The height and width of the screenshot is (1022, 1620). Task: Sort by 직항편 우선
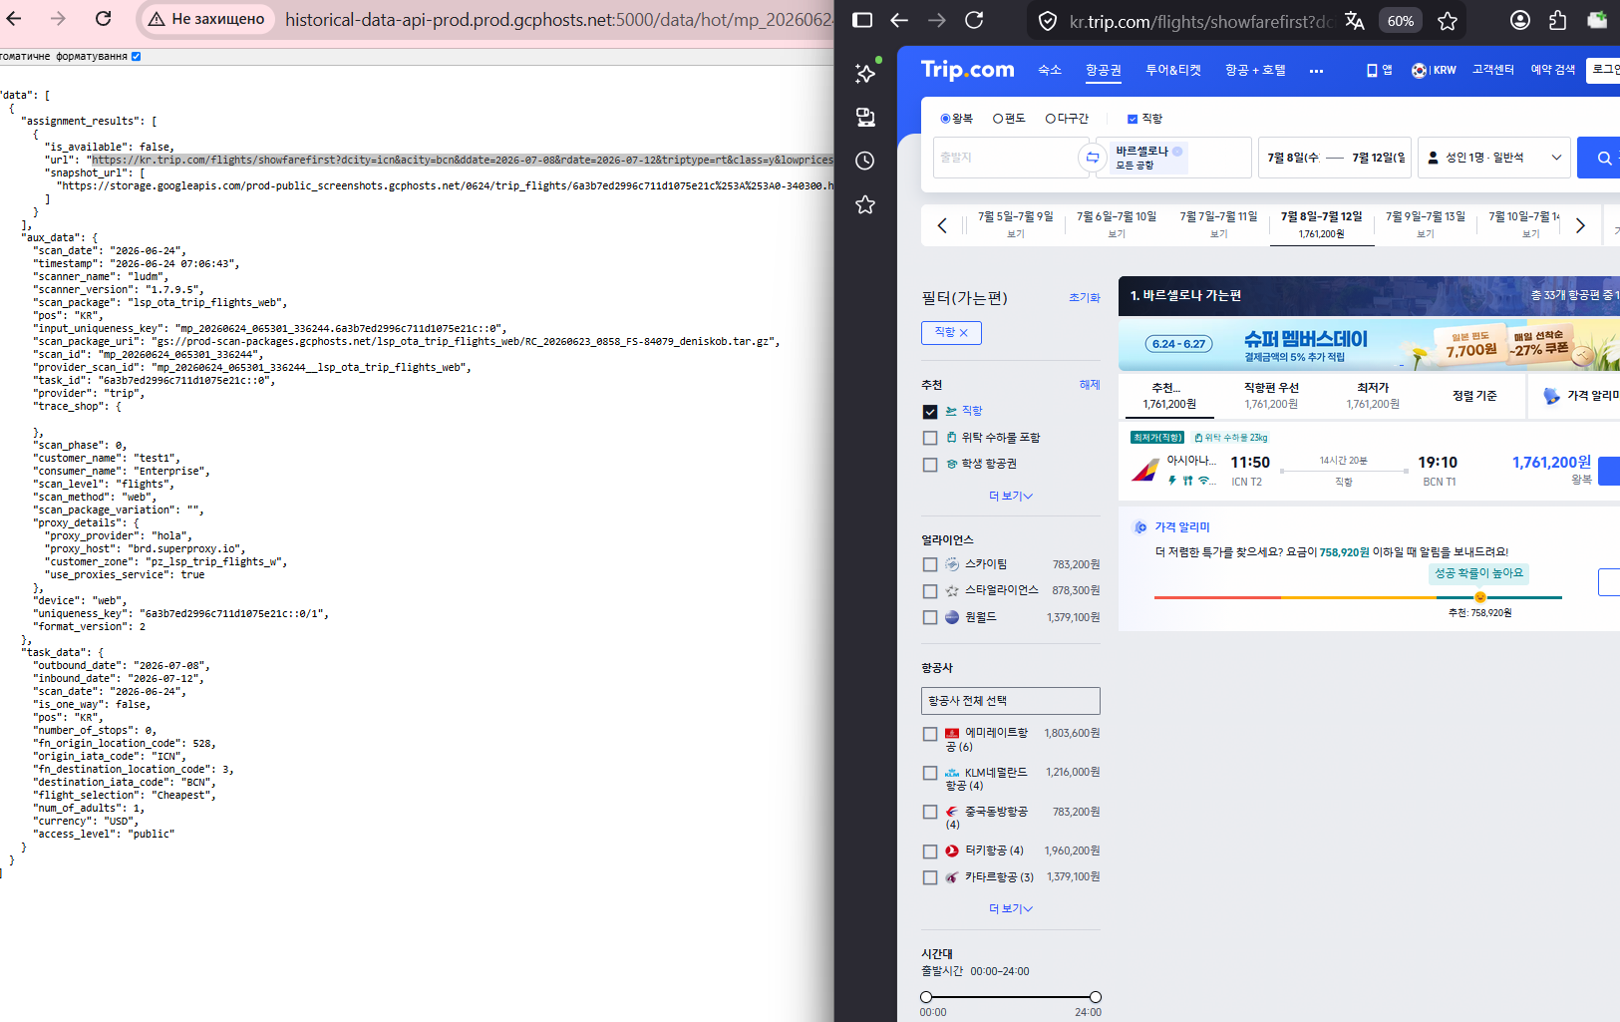(x=1271, y=395)
